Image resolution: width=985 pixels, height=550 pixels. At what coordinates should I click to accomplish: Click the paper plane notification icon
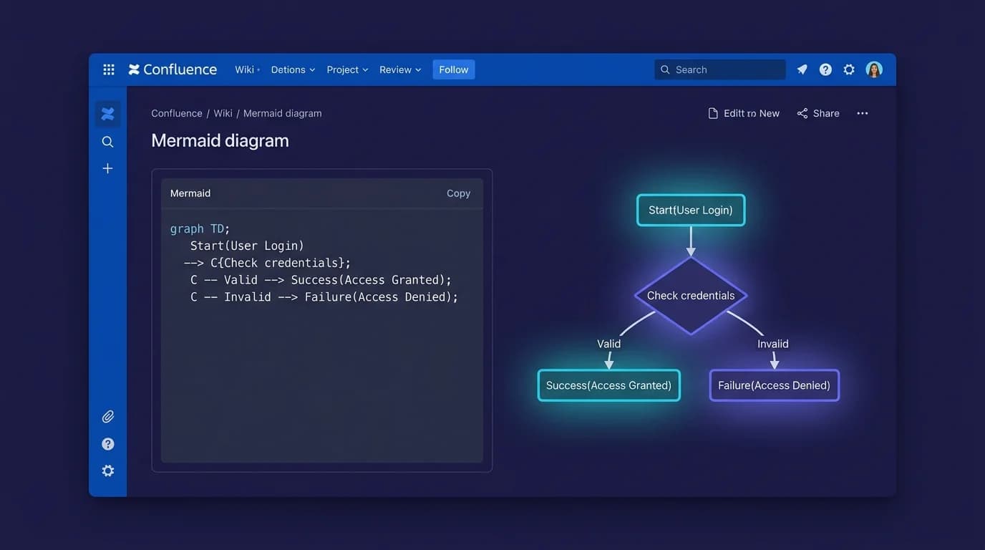(802, 69)
